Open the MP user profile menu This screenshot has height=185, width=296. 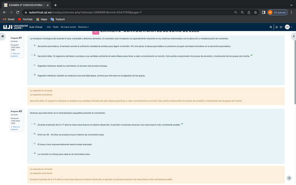point(288,27)
